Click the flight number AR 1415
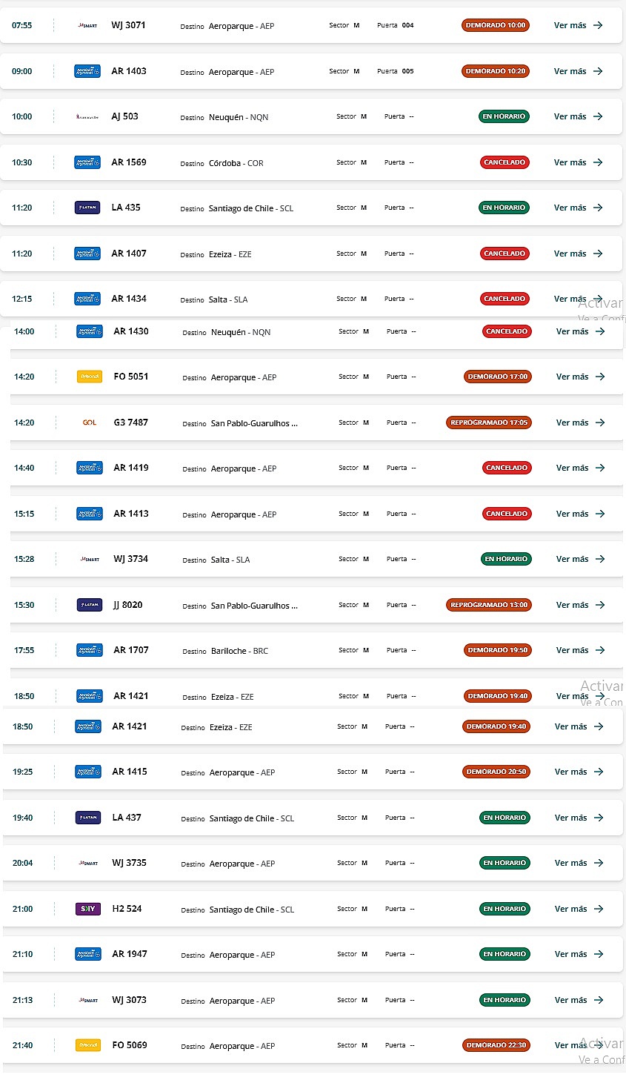The width and height of the screenshot is (626, 1083). click(x=130, y=772)
